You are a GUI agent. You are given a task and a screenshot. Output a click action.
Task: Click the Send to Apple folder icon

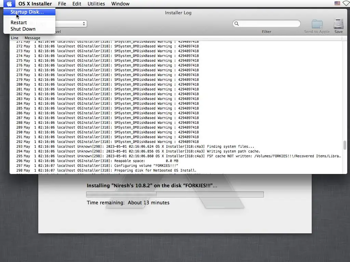317,24
